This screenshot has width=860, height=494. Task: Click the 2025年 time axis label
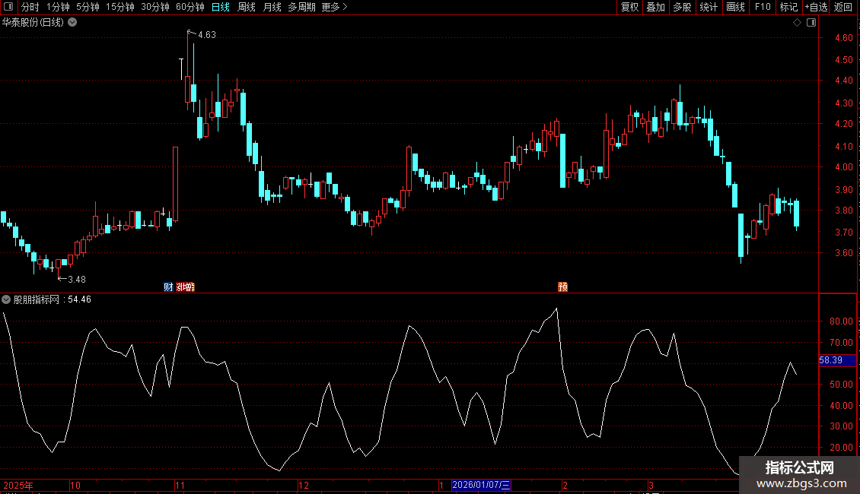coord(18,485)
